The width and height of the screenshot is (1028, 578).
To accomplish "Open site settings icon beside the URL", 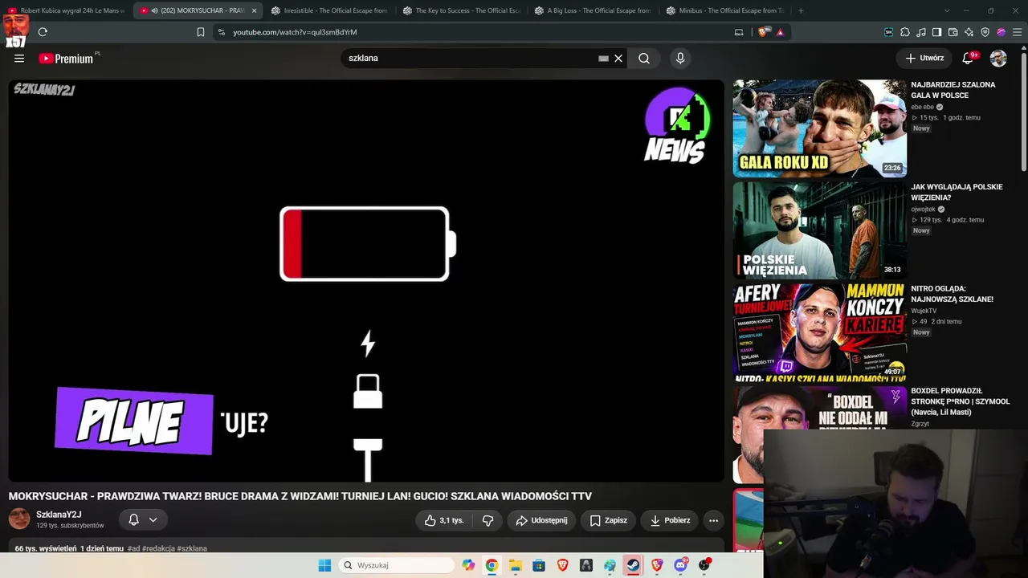I will 221,32.
